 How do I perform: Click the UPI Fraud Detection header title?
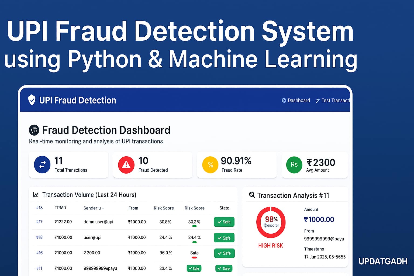[x=78, y=100]
